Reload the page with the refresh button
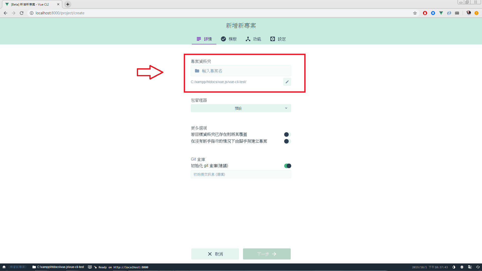The image size is (482, 271). click(22, 13)
